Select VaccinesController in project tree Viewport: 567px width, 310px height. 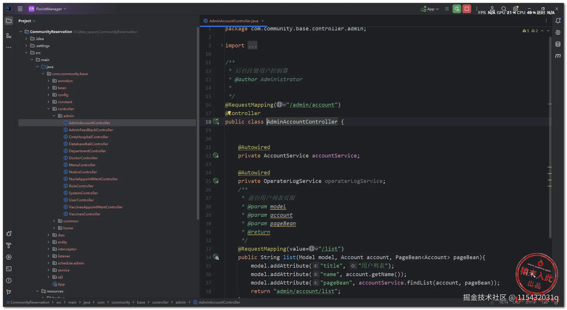[x=85, y=214]
